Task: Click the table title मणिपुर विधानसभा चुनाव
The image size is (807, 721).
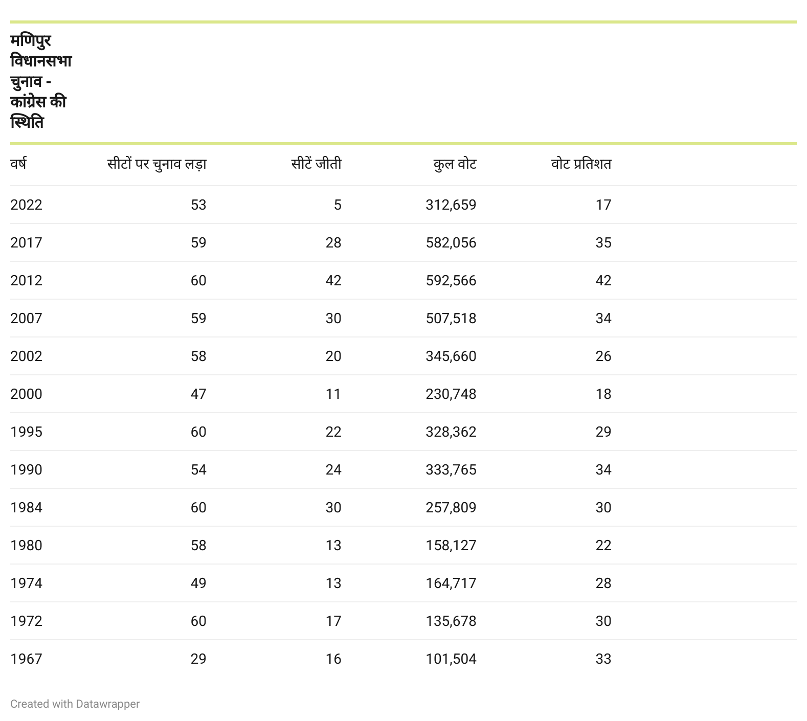Action: 40,81
